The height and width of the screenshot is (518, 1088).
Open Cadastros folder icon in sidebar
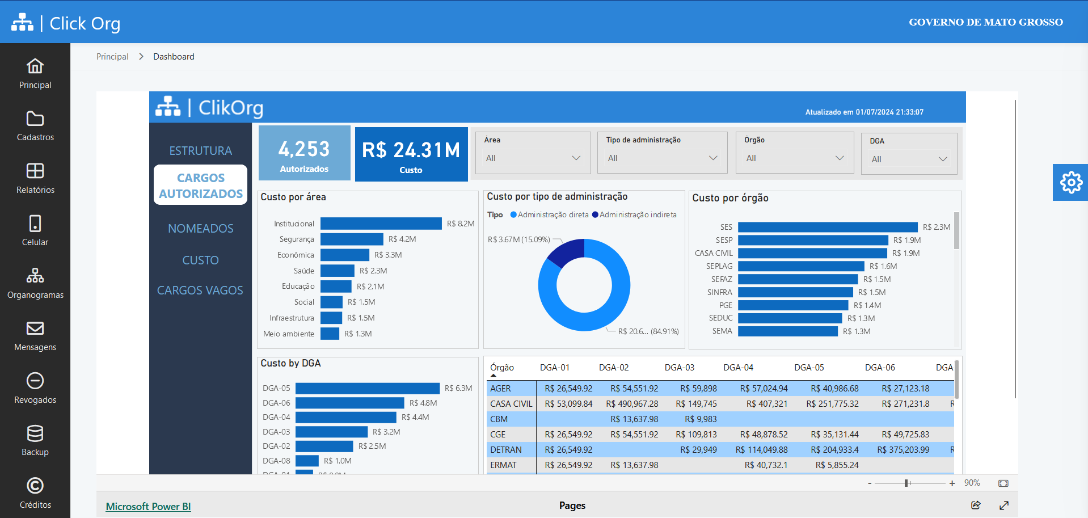click(35, 119)
